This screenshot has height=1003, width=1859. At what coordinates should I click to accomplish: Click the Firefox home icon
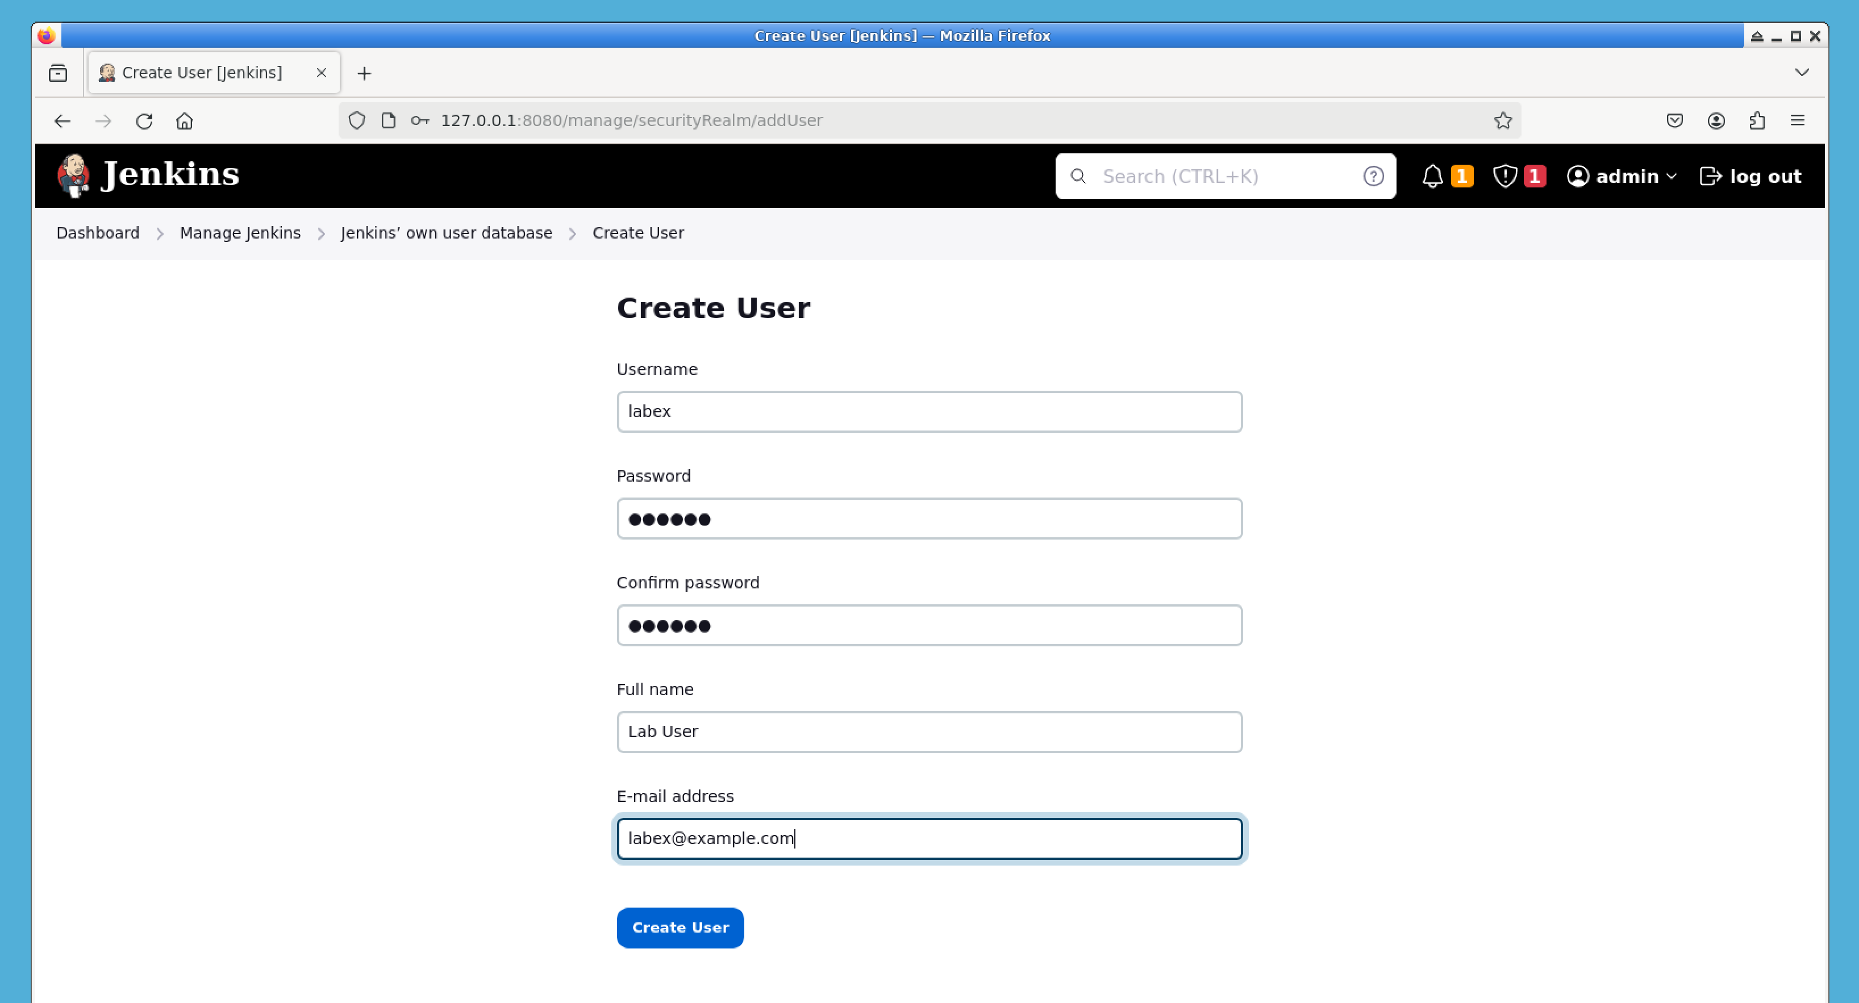(185, 120)
